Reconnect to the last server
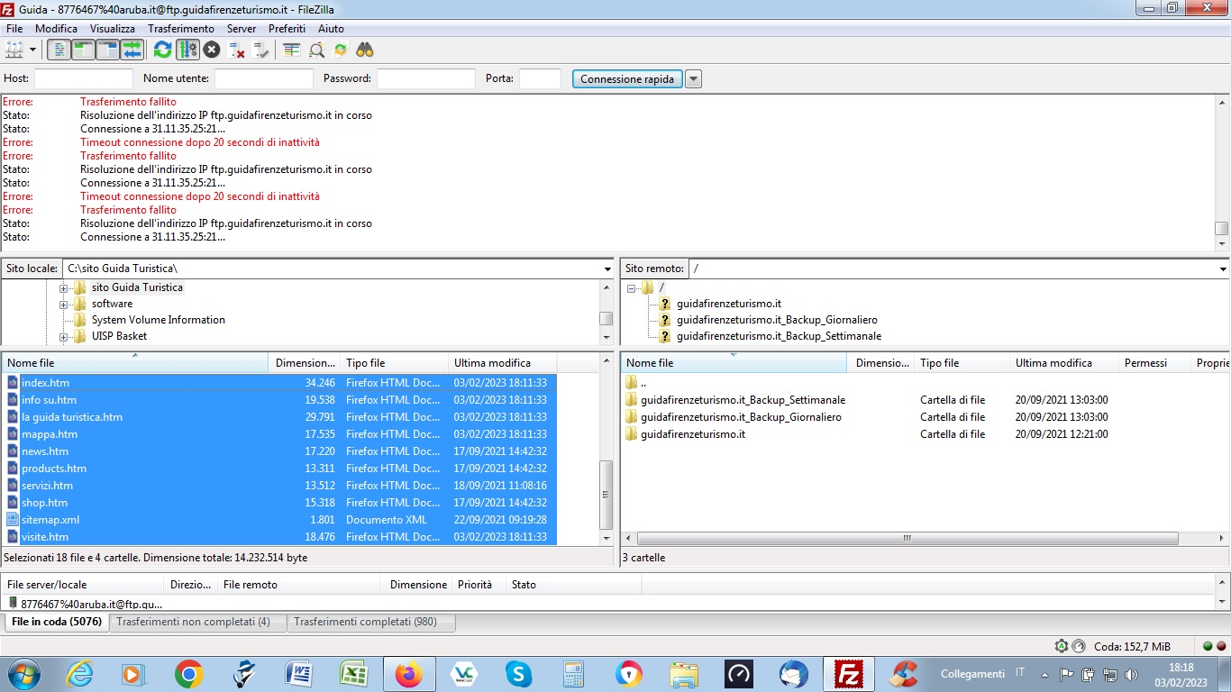Screen dimensions: 1231x692 tap(260, 50)
